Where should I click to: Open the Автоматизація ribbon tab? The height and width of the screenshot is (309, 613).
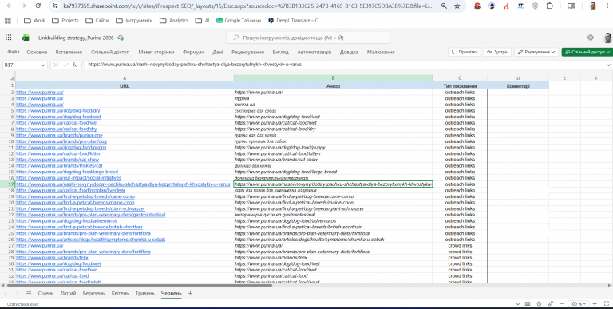coord(314,52)
